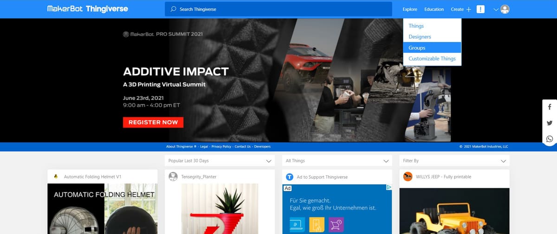Share the page on Facebook
Screen dimensions: 557x234
(x=550, y=107)
